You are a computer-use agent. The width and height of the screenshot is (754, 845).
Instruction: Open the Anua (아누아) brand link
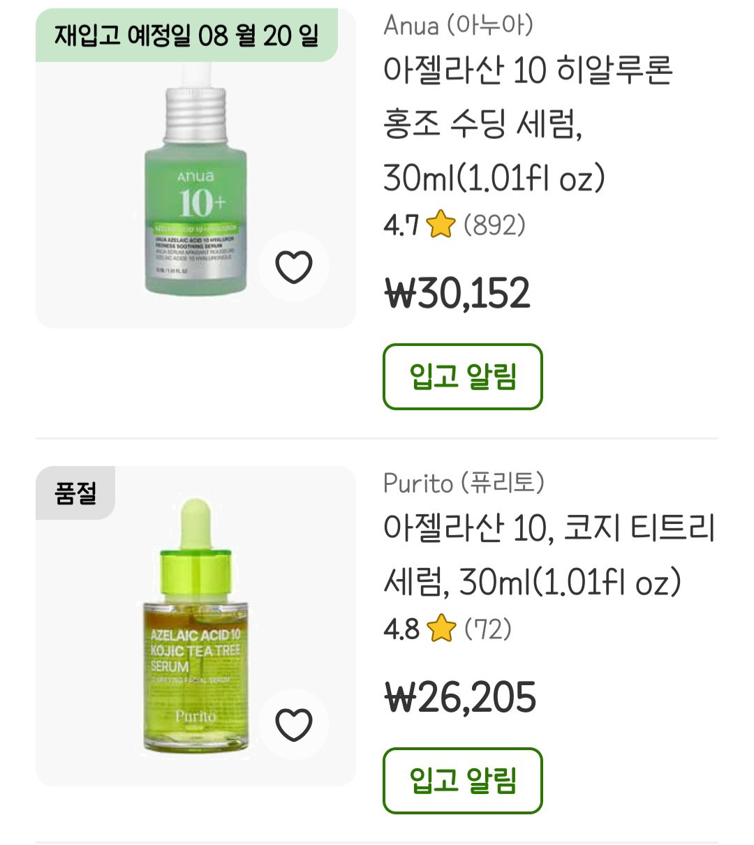pos(458,26)
